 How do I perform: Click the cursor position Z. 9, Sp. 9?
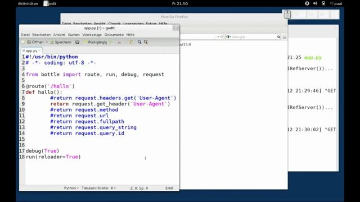(139, 188)
